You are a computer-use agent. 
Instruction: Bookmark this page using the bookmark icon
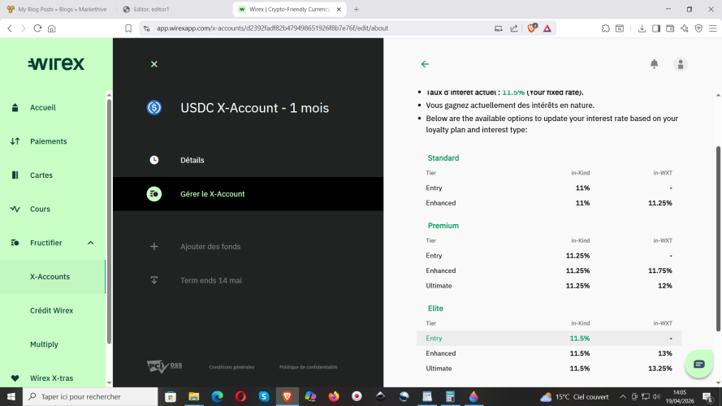pyautogui.click(x=128, y=28)
